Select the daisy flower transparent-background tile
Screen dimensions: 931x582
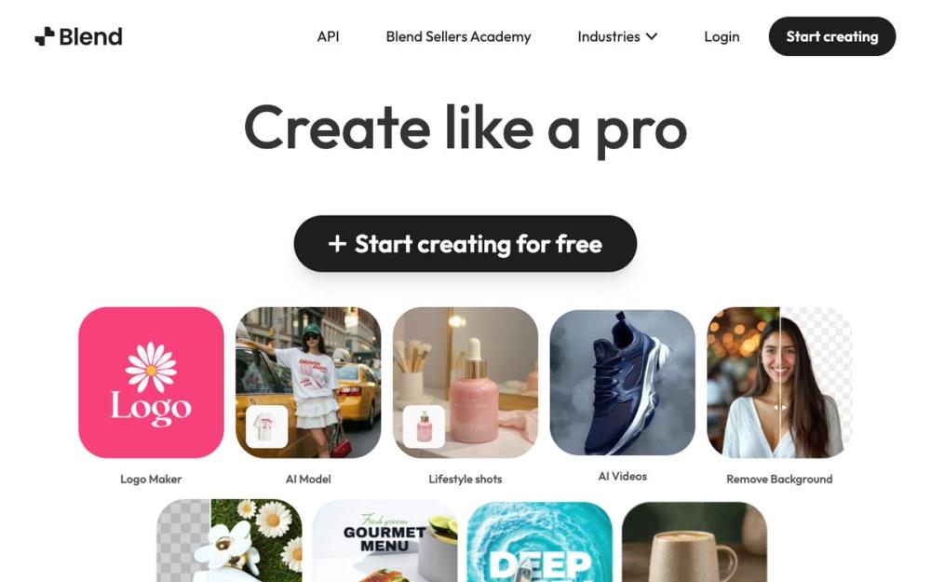pyautogui.click(x=229, y=542)
